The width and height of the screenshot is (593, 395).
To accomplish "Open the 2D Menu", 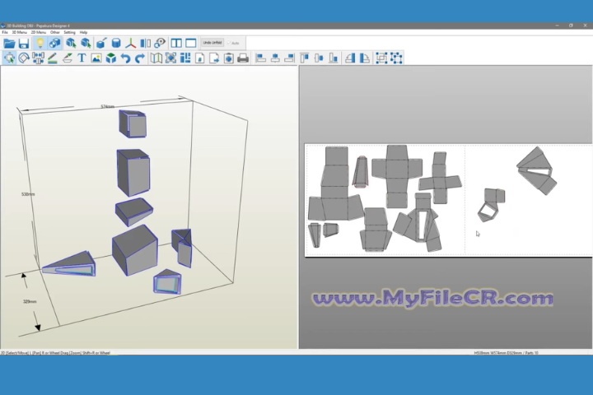I will click(37, 32).
